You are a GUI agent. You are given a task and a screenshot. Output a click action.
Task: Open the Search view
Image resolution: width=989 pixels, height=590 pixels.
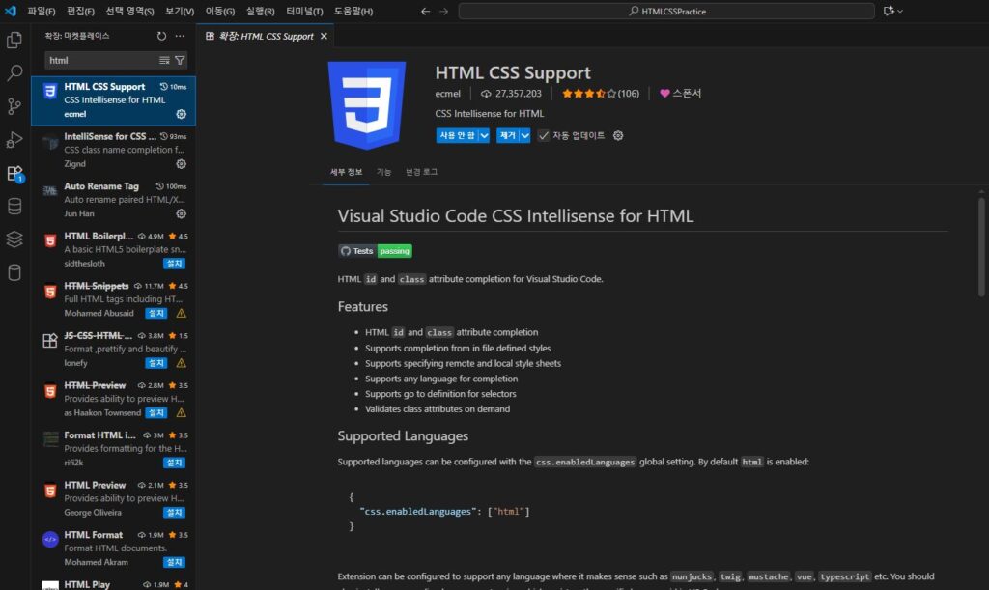click(14, 72)
